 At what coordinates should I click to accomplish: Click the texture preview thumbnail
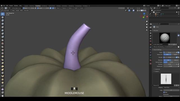[166, 79]
